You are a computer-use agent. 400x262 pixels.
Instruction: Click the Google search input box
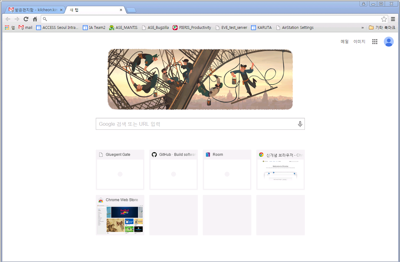click(x=200, y=124)
